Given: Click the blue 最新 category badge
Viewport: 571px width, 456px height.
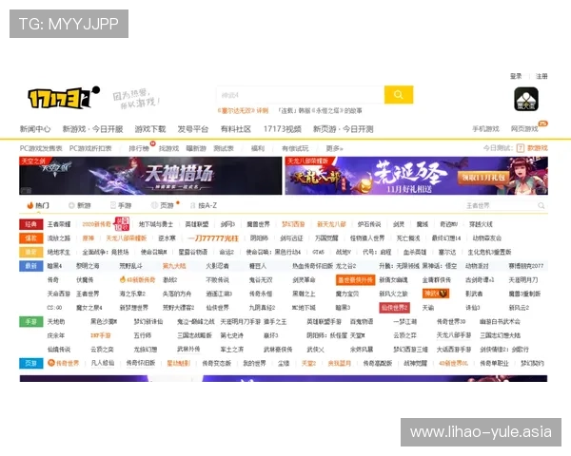Looking at the screenshot, I should click(x=31, y=266).
